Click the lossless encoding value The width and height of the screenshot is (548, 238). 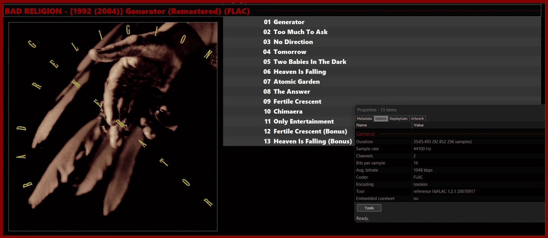coord(420,185)
